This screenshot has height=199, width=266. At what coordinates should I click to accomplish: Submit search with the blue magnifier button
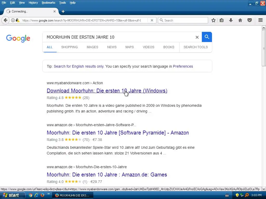pos(207,37)
